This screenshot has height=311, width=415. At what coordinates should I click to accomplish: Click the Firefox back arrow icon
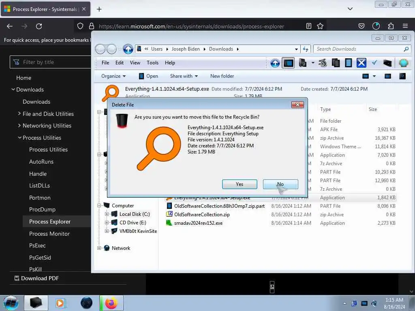pos(10,26)
